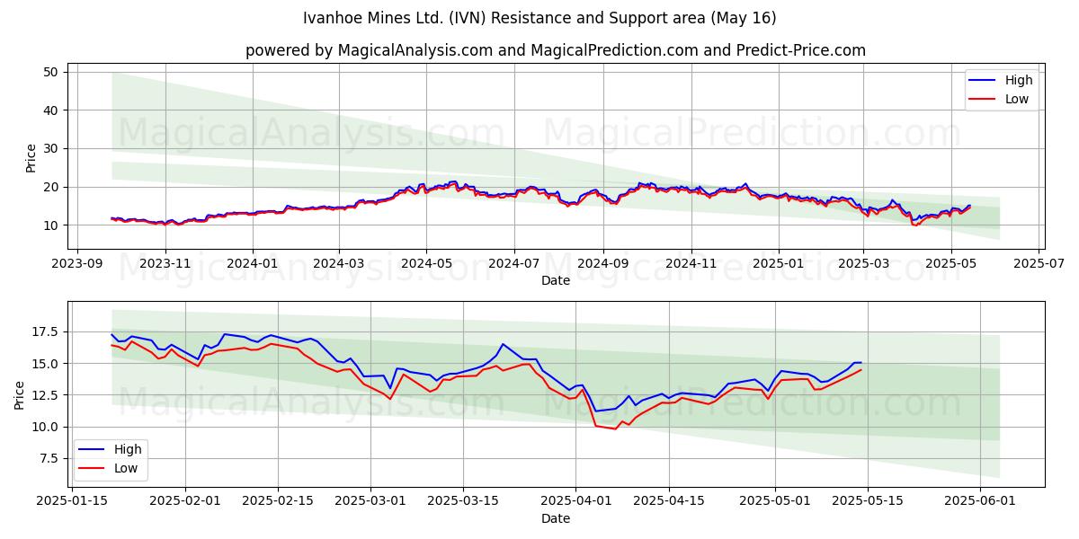Click the '2025-06-01' date tick
Image resolution: width=1079 pixels, height=539 pixels.
(978, 501)
